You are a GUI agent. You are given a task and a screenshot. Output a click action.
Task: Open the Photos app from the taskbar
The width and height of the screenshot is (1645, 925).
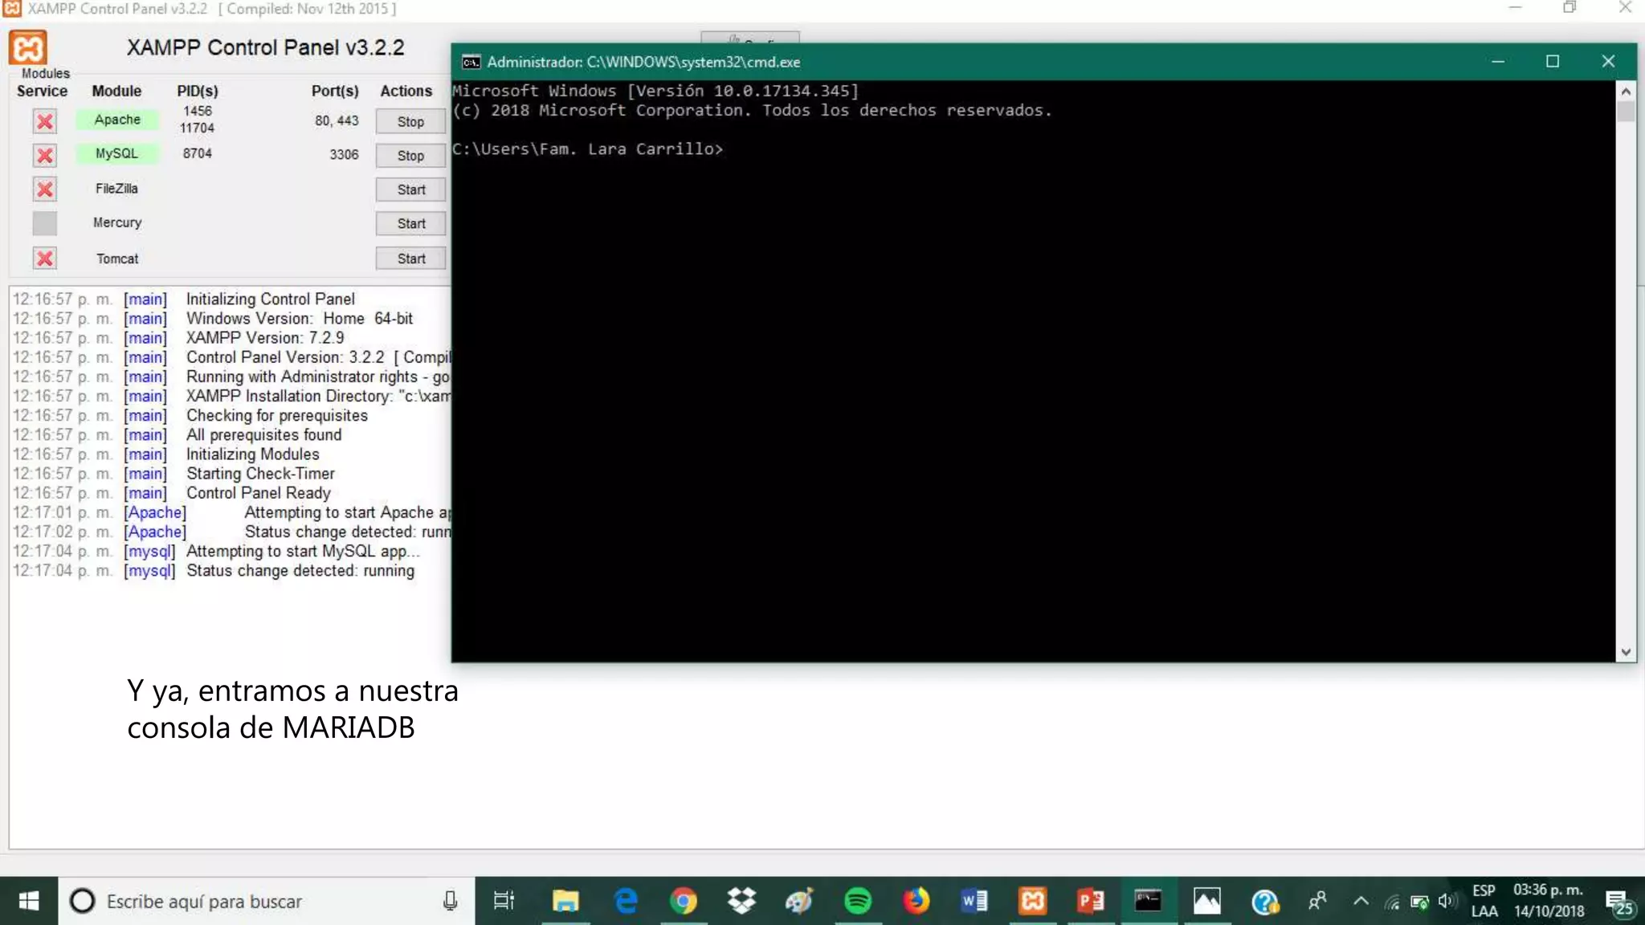[x=1206, y=901]
